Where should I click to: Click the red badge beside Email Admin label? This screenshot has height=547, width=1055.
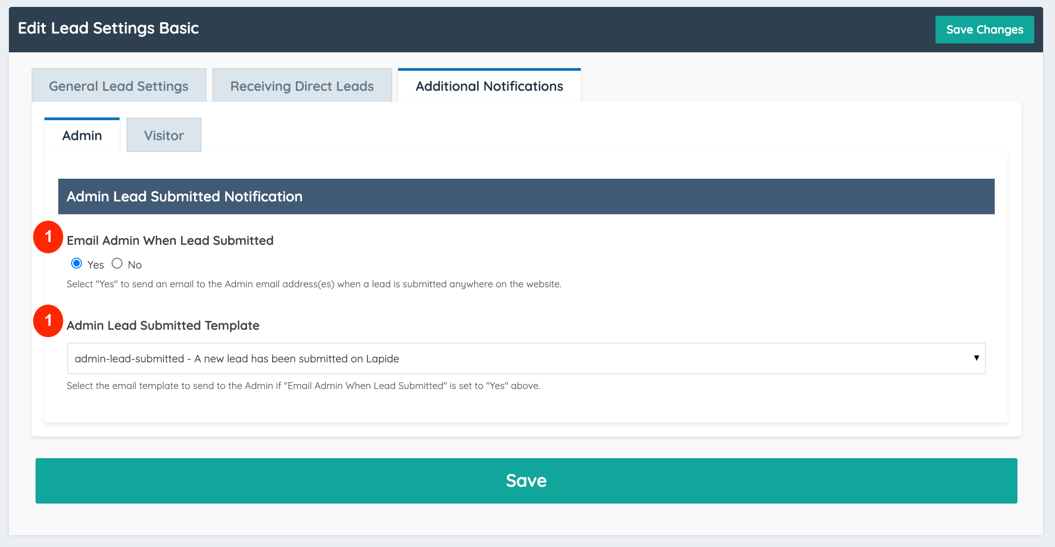click(48, 237)
